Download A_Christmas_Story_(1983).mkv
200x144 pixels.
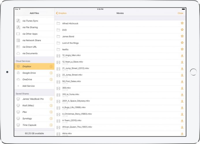(182, 114)
